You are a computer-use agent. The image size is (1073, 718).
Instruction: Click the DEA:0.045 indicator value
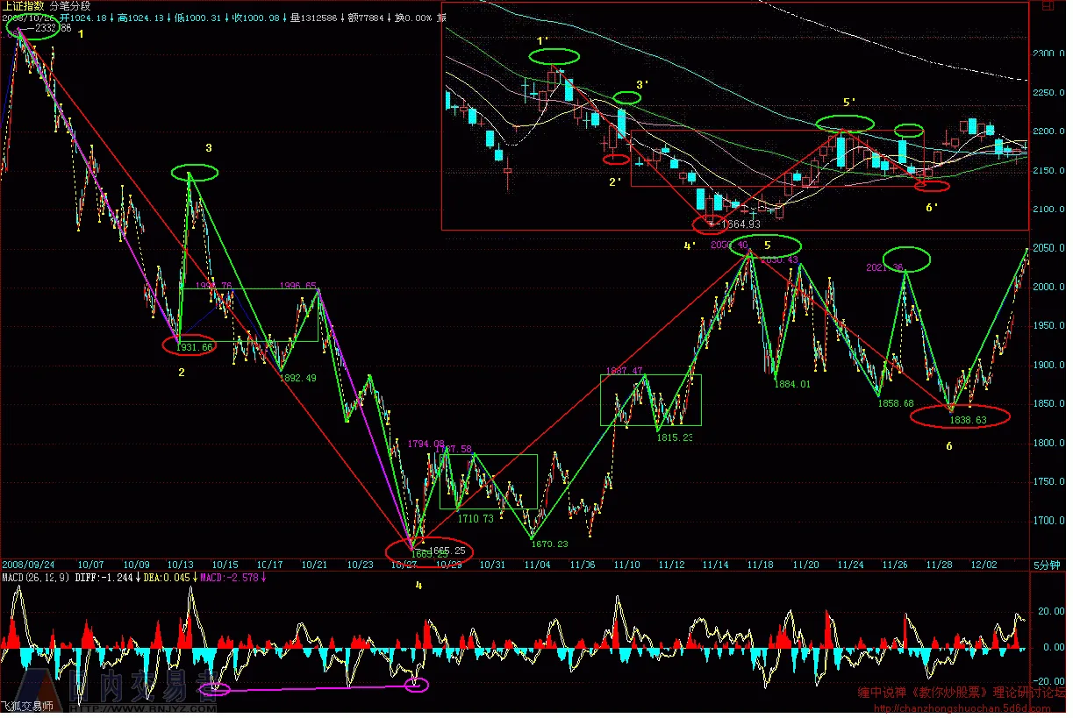point(168,576)
